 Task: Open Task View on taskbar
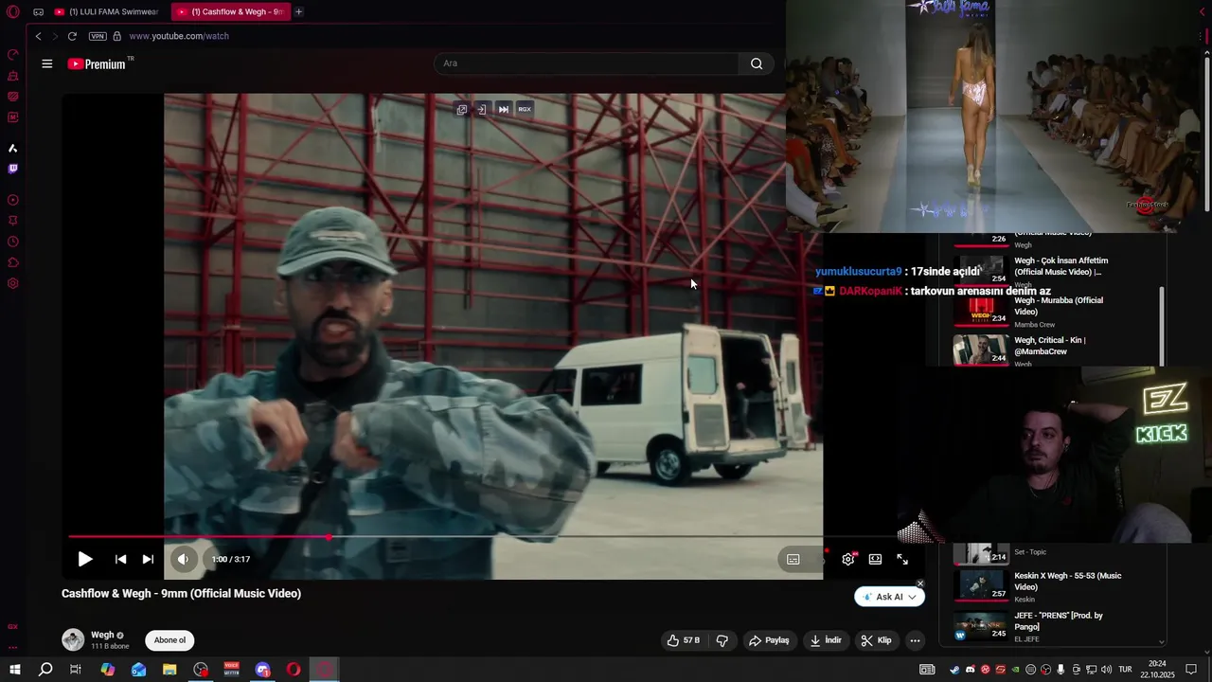[76, 670]
